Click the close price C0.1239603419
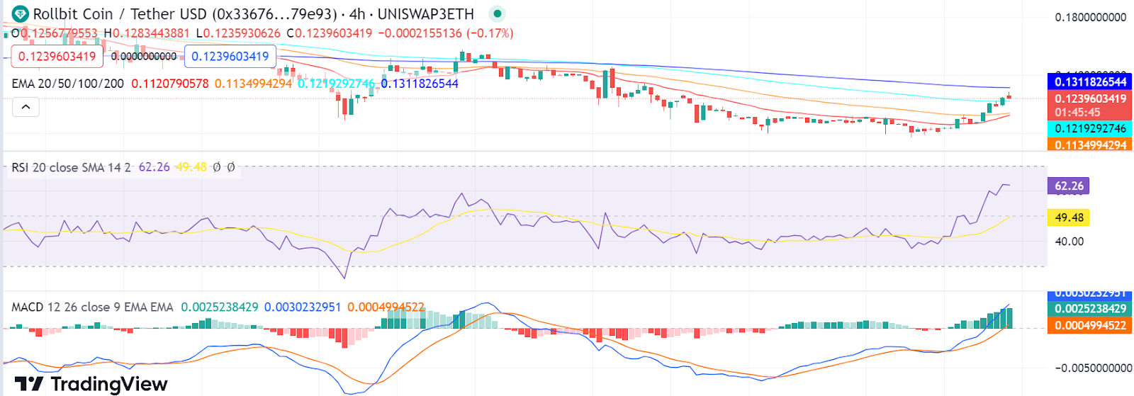The height and width of the screenshot is (396, 1134). pos(330,33)
